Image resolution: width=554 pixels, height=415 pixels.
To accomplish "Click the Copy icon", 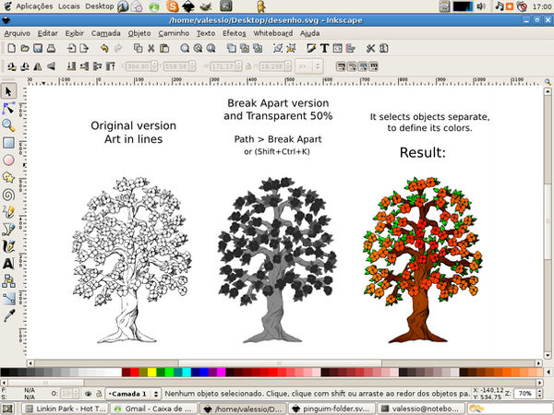I will pos(138,48).
